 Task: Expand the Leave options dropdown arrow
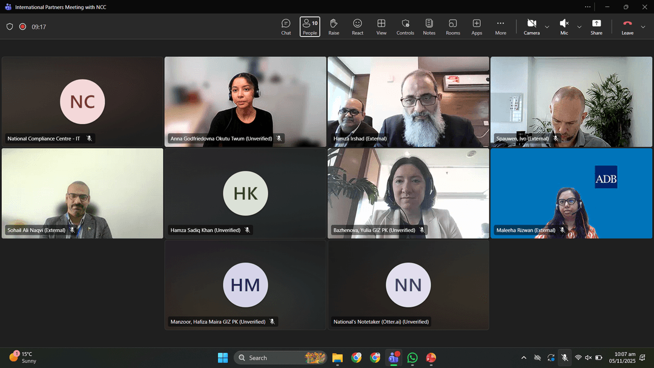pos(643,27)
